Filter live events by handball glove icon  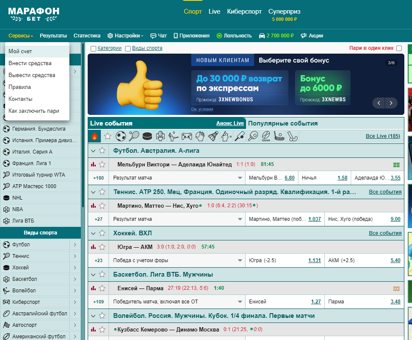pos(200,136)
